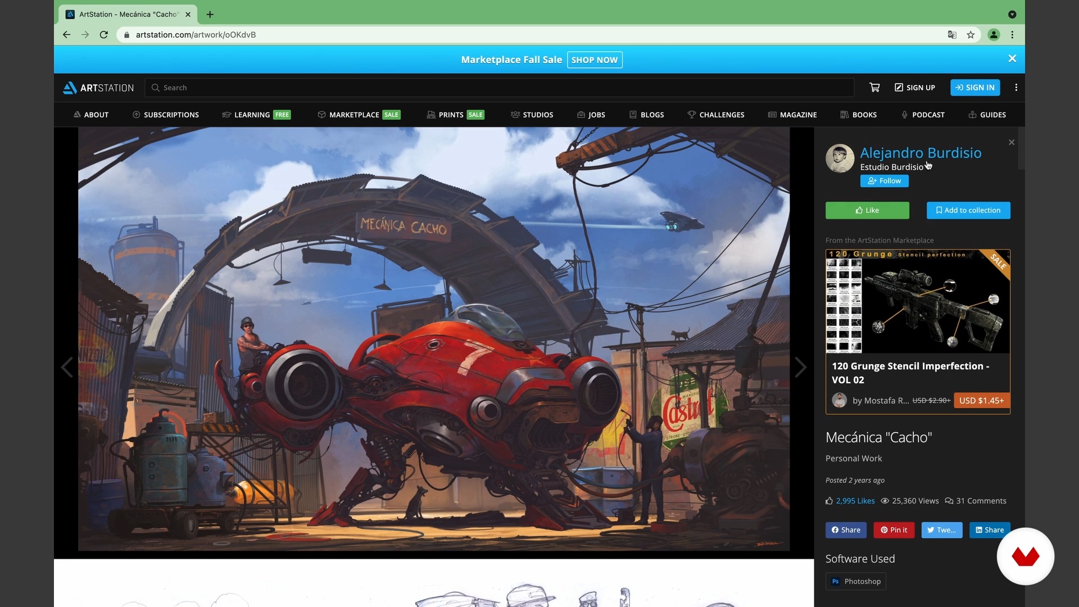Open BLOGS in the nav bar

tap(647, 115)
